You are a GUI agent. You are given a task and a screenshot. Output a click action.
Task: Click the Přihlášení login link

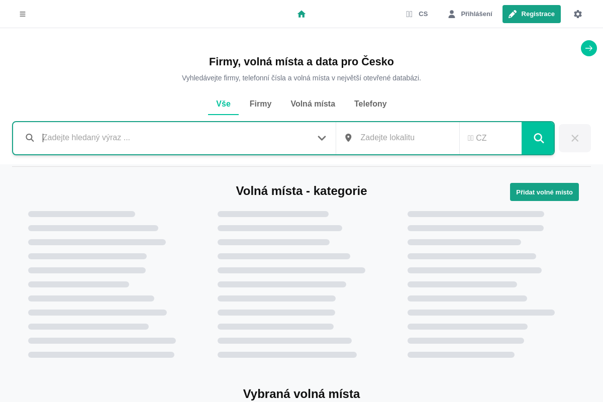point(470,14)
